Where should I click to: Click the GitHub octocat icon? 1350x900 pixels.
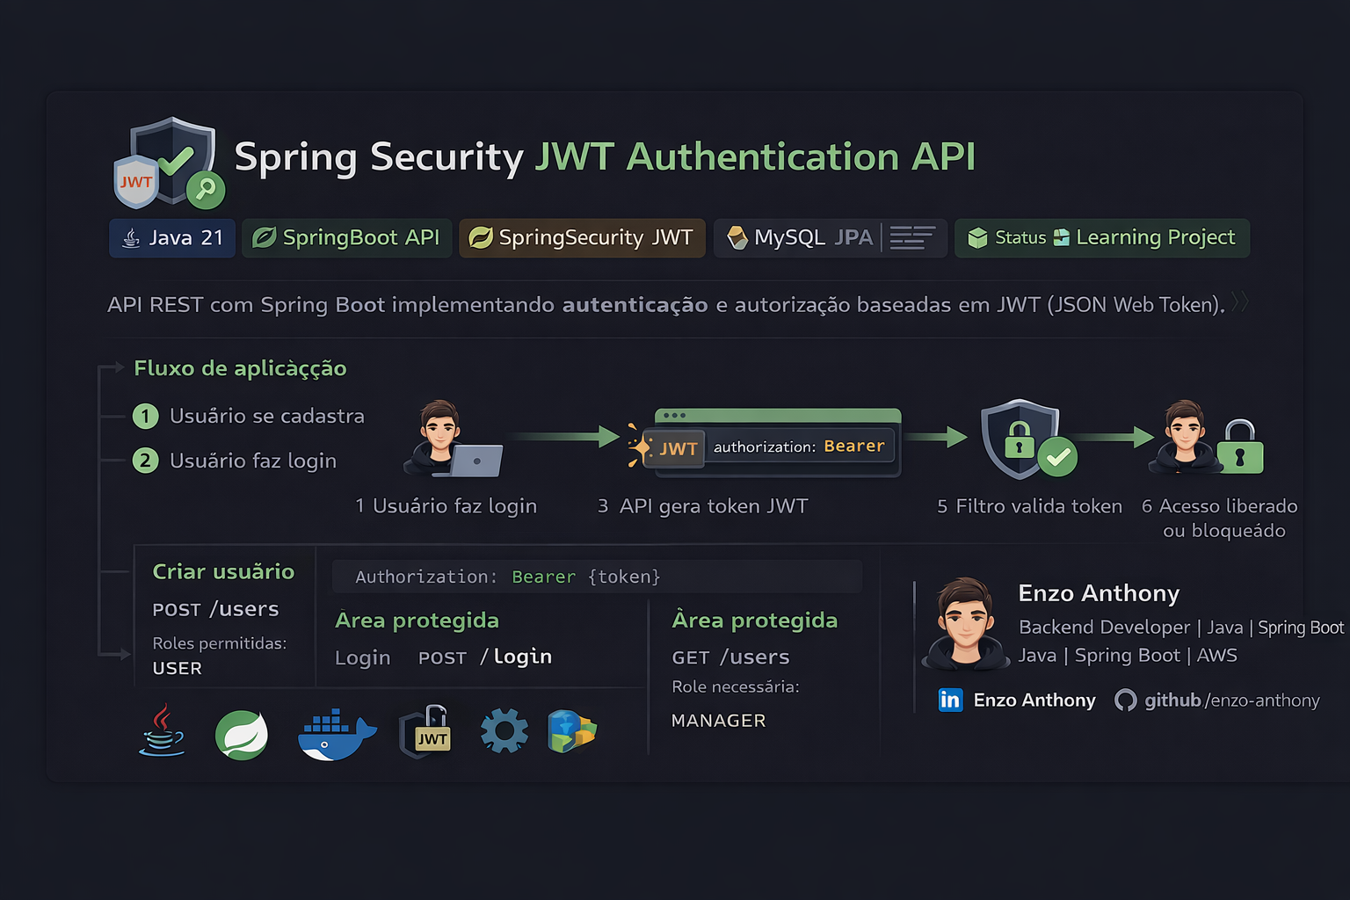[1125, 700]
